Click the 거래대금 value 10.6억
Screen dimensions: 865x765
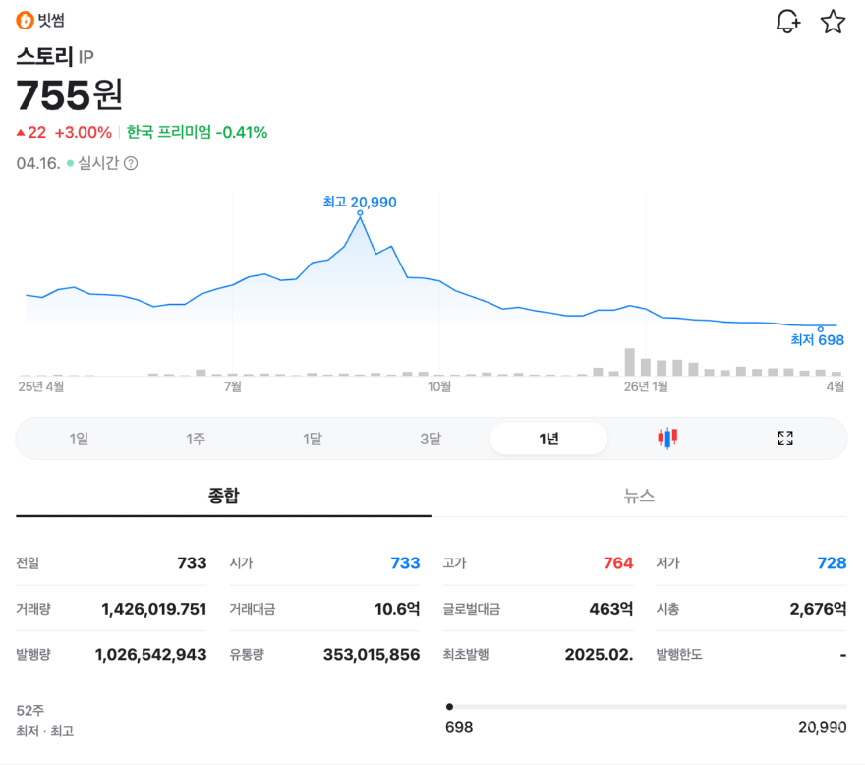[x=397, y=609]
